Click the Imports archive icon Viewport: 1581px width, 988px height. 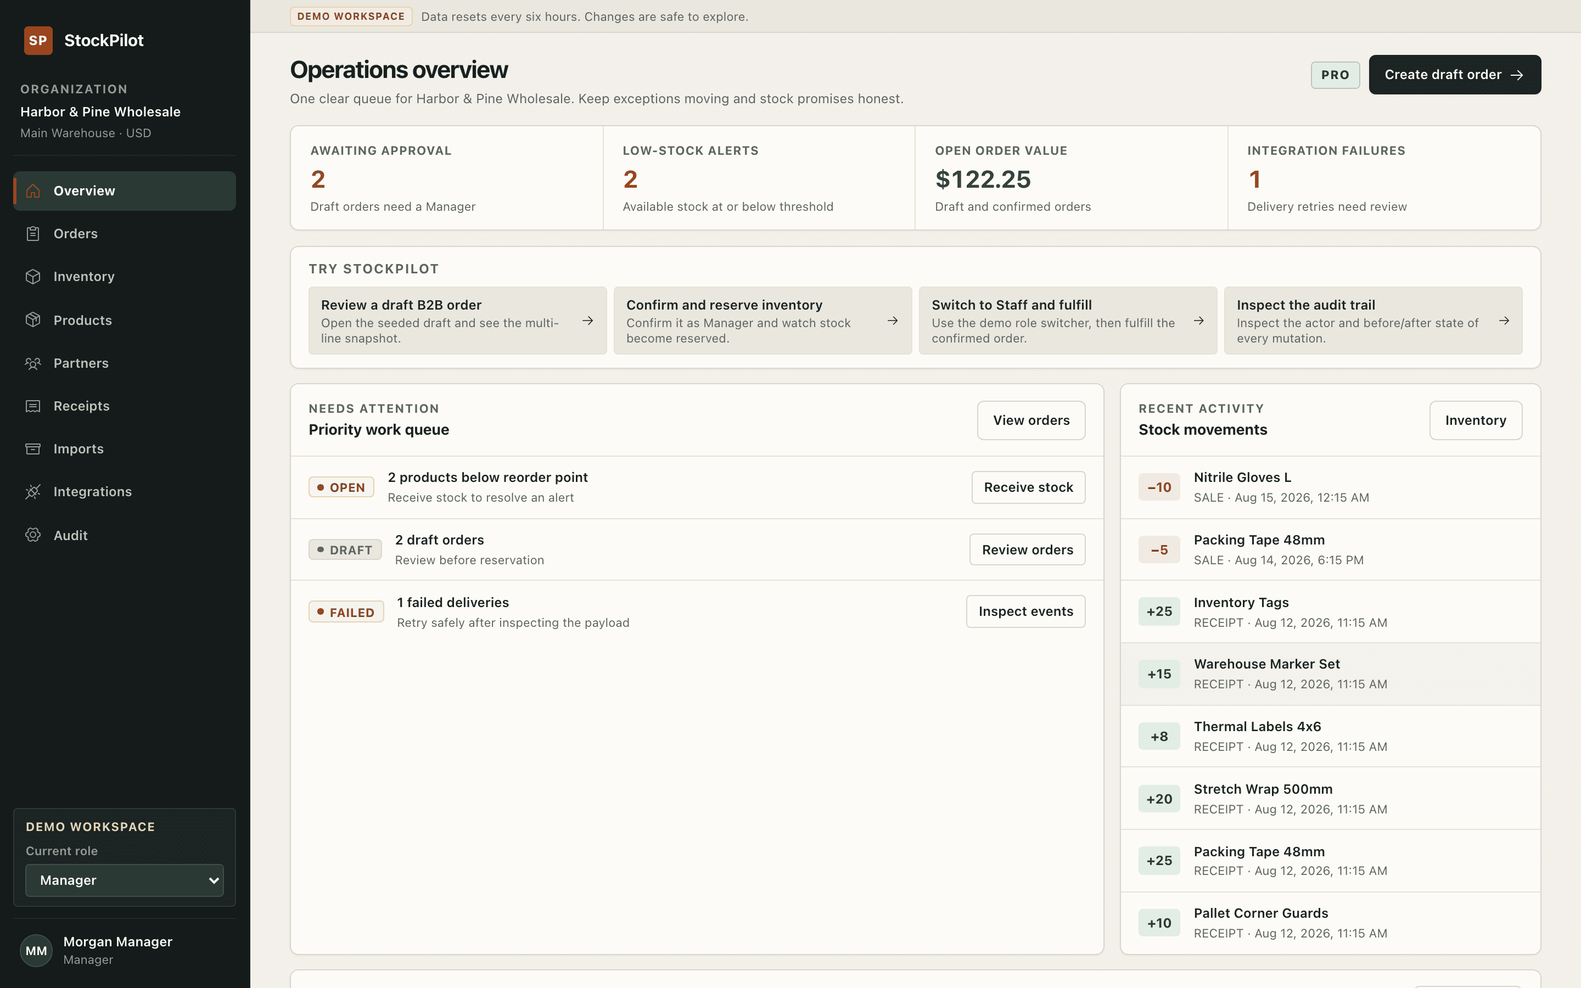33,449
